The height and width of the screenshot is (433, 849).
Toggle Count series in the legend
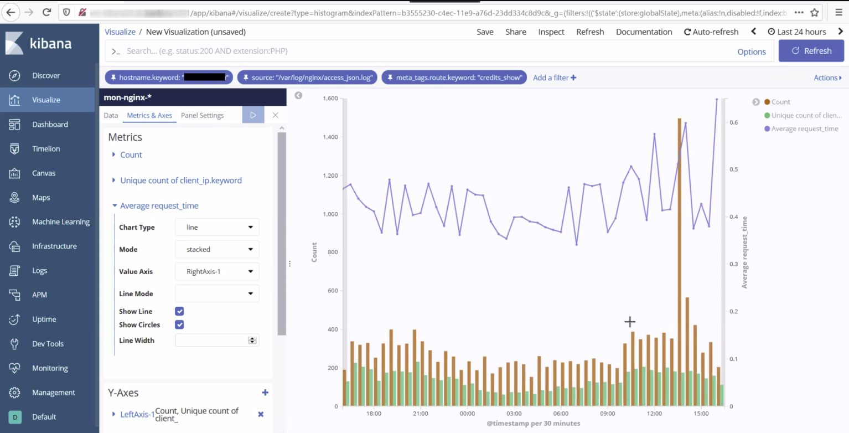pyautogui.click(x=780, y=102)
